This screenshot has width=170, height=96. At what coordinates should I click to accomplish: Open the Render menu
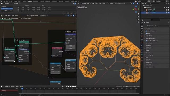(11, 1)
